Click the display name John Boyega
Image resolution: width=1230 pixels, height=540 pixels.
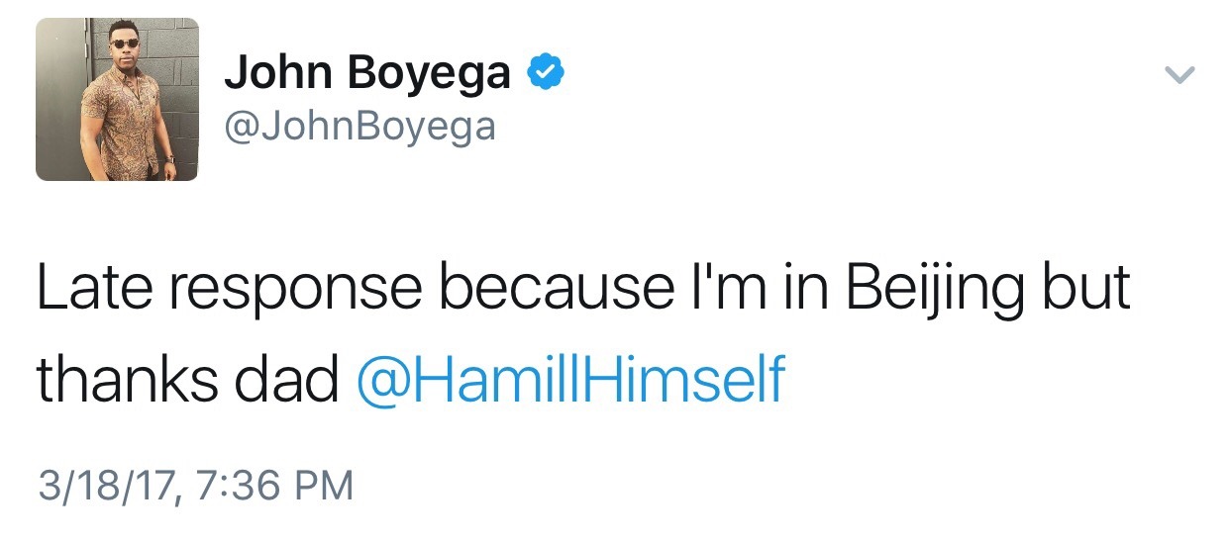point(367,73)
